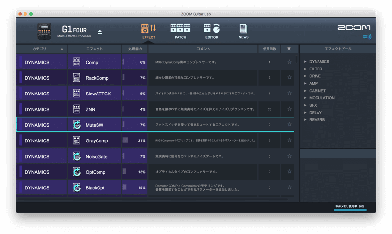
Task: Click the BlackOpt Demeter COMP-1 comment
Action: pyautogui.click(x=197, y=187)
